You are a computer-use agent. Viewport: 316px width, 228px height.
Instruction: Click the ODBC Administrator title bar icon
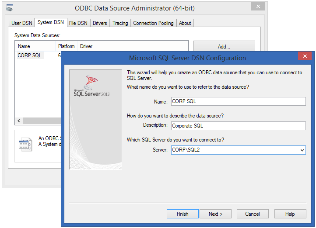tap(10, 8)
